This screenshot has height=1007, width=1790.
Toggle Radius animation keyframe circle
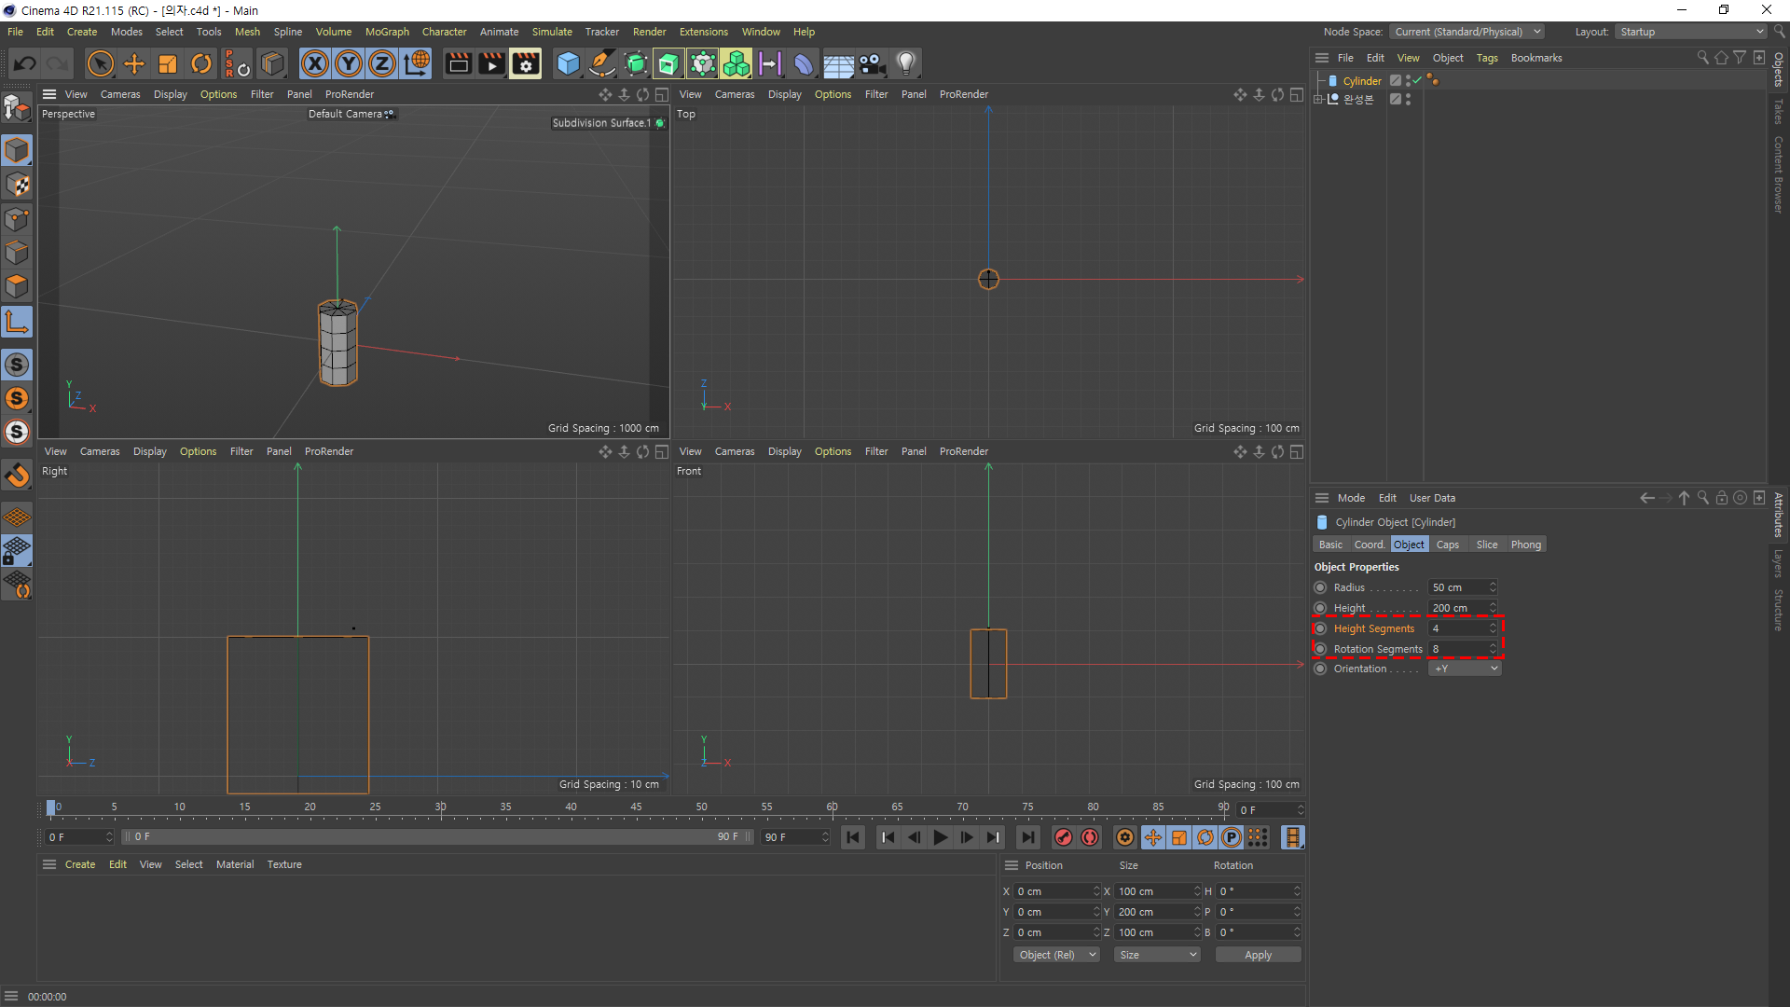pyautogui.click(x=1320, y=587)
